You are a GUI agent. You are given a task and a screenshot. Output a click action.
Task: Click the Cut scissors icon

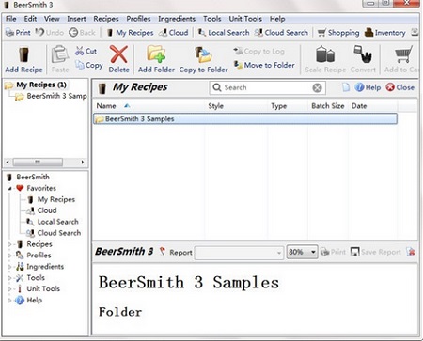pyautogui.click(x=80, y=51)
